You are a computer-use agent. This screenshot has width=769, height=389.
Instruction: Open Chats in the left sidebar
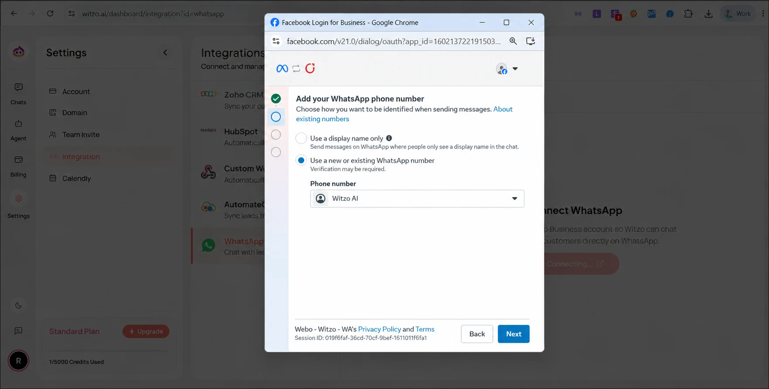(x=18, y=94)
